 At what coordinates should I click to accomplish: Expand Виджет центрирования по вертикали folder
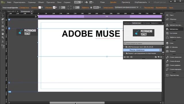(x=124, y=53)
